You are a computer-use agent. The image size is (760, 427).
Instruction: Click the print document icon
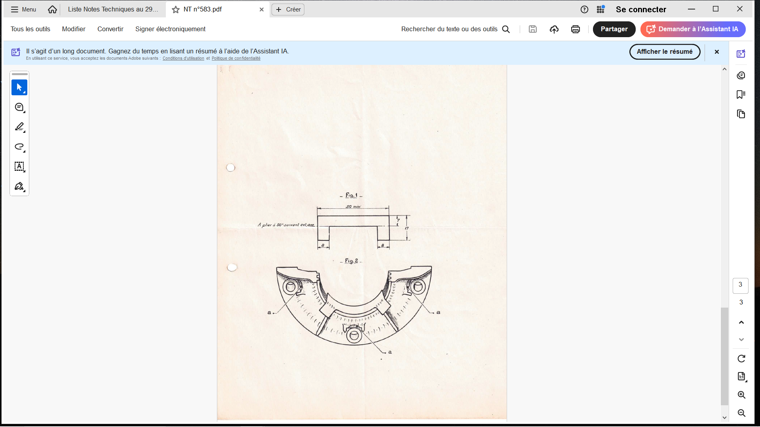coord(575,29)
